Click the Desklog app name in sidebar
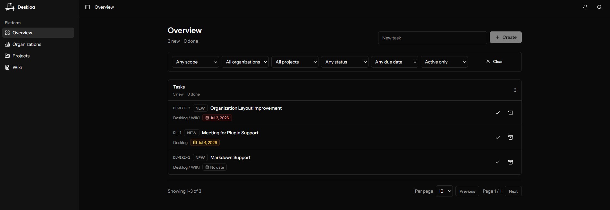This screenshot has width=610, height=210. tap(26, 7)
